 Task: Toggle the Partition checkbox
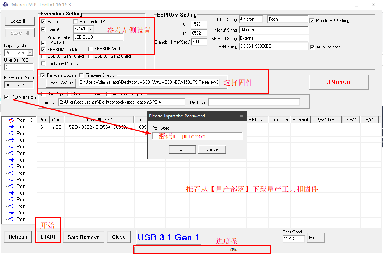(x=43, y=22)
